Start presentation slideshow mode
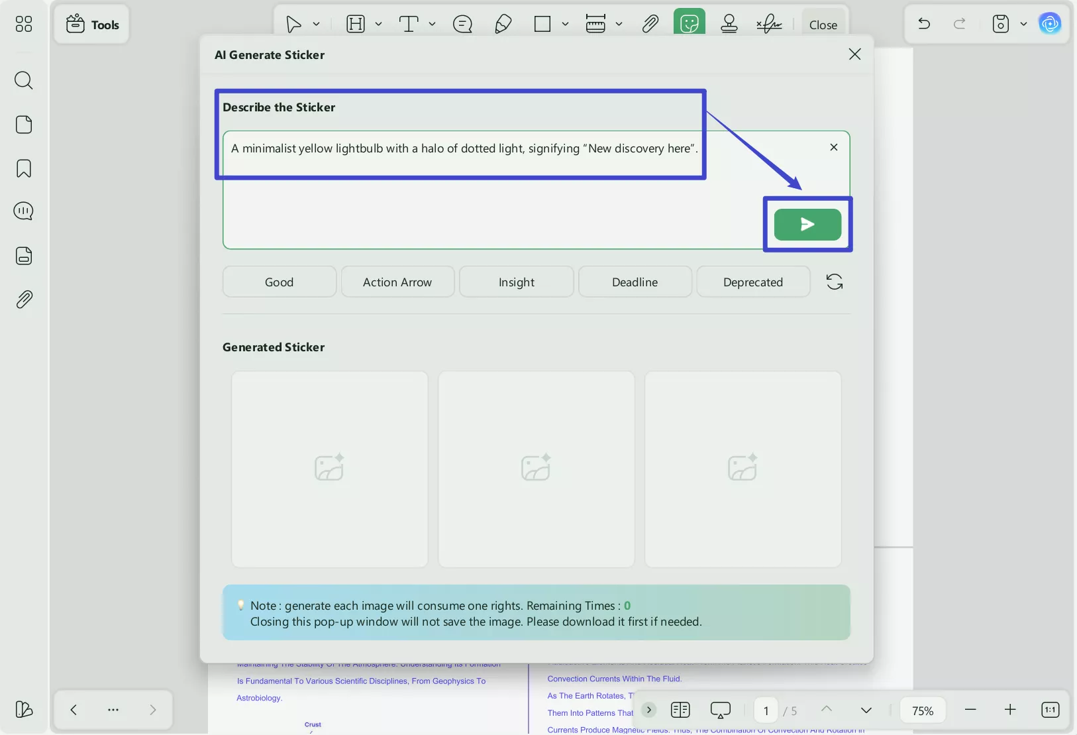1077x735 pixels. coord(721,710)
